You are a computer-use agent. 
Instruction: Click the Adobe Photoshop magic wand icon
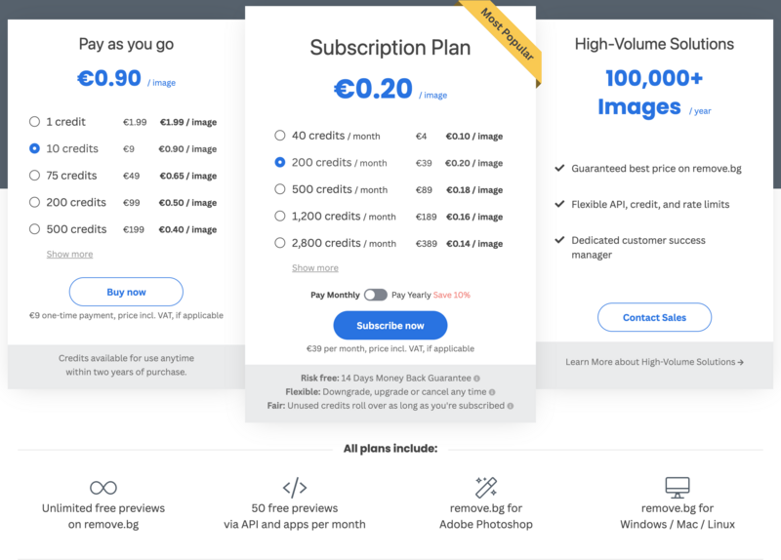[486, 486]
